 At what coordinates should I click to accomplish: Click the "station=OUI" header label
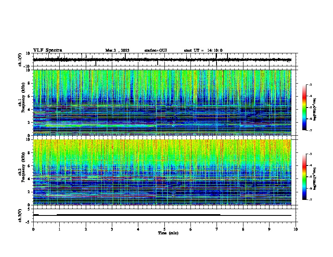pyautogui.click(x=156, y=50)
